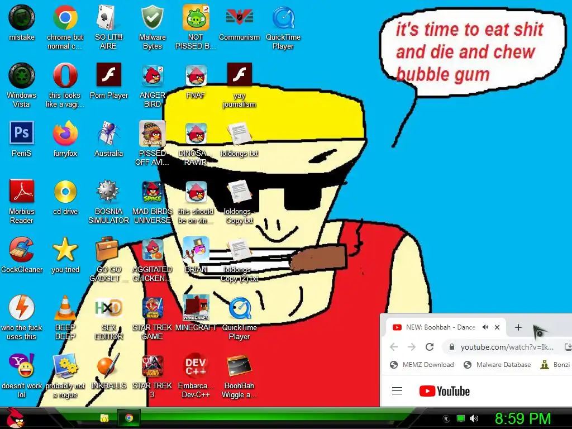This screenshot has width=572, height=429.
Task: Click the green monitor network tray icon
Action: tap(461, 418)
